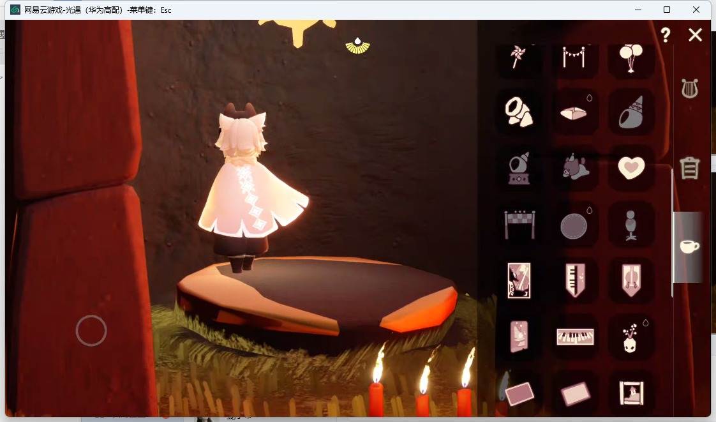
Task: Select the microphone stand prop
Action: [630, 225]
